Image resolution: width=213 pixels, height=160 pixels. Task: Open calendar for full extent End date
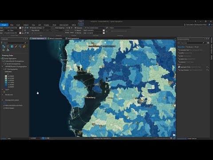tap(104, 33)
